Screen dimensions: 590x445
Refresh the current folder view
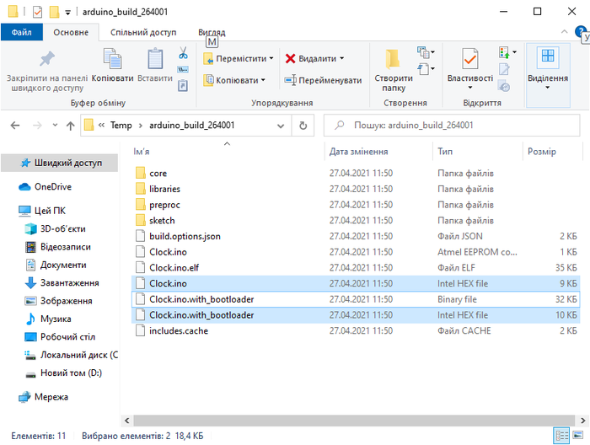[303, 126]
